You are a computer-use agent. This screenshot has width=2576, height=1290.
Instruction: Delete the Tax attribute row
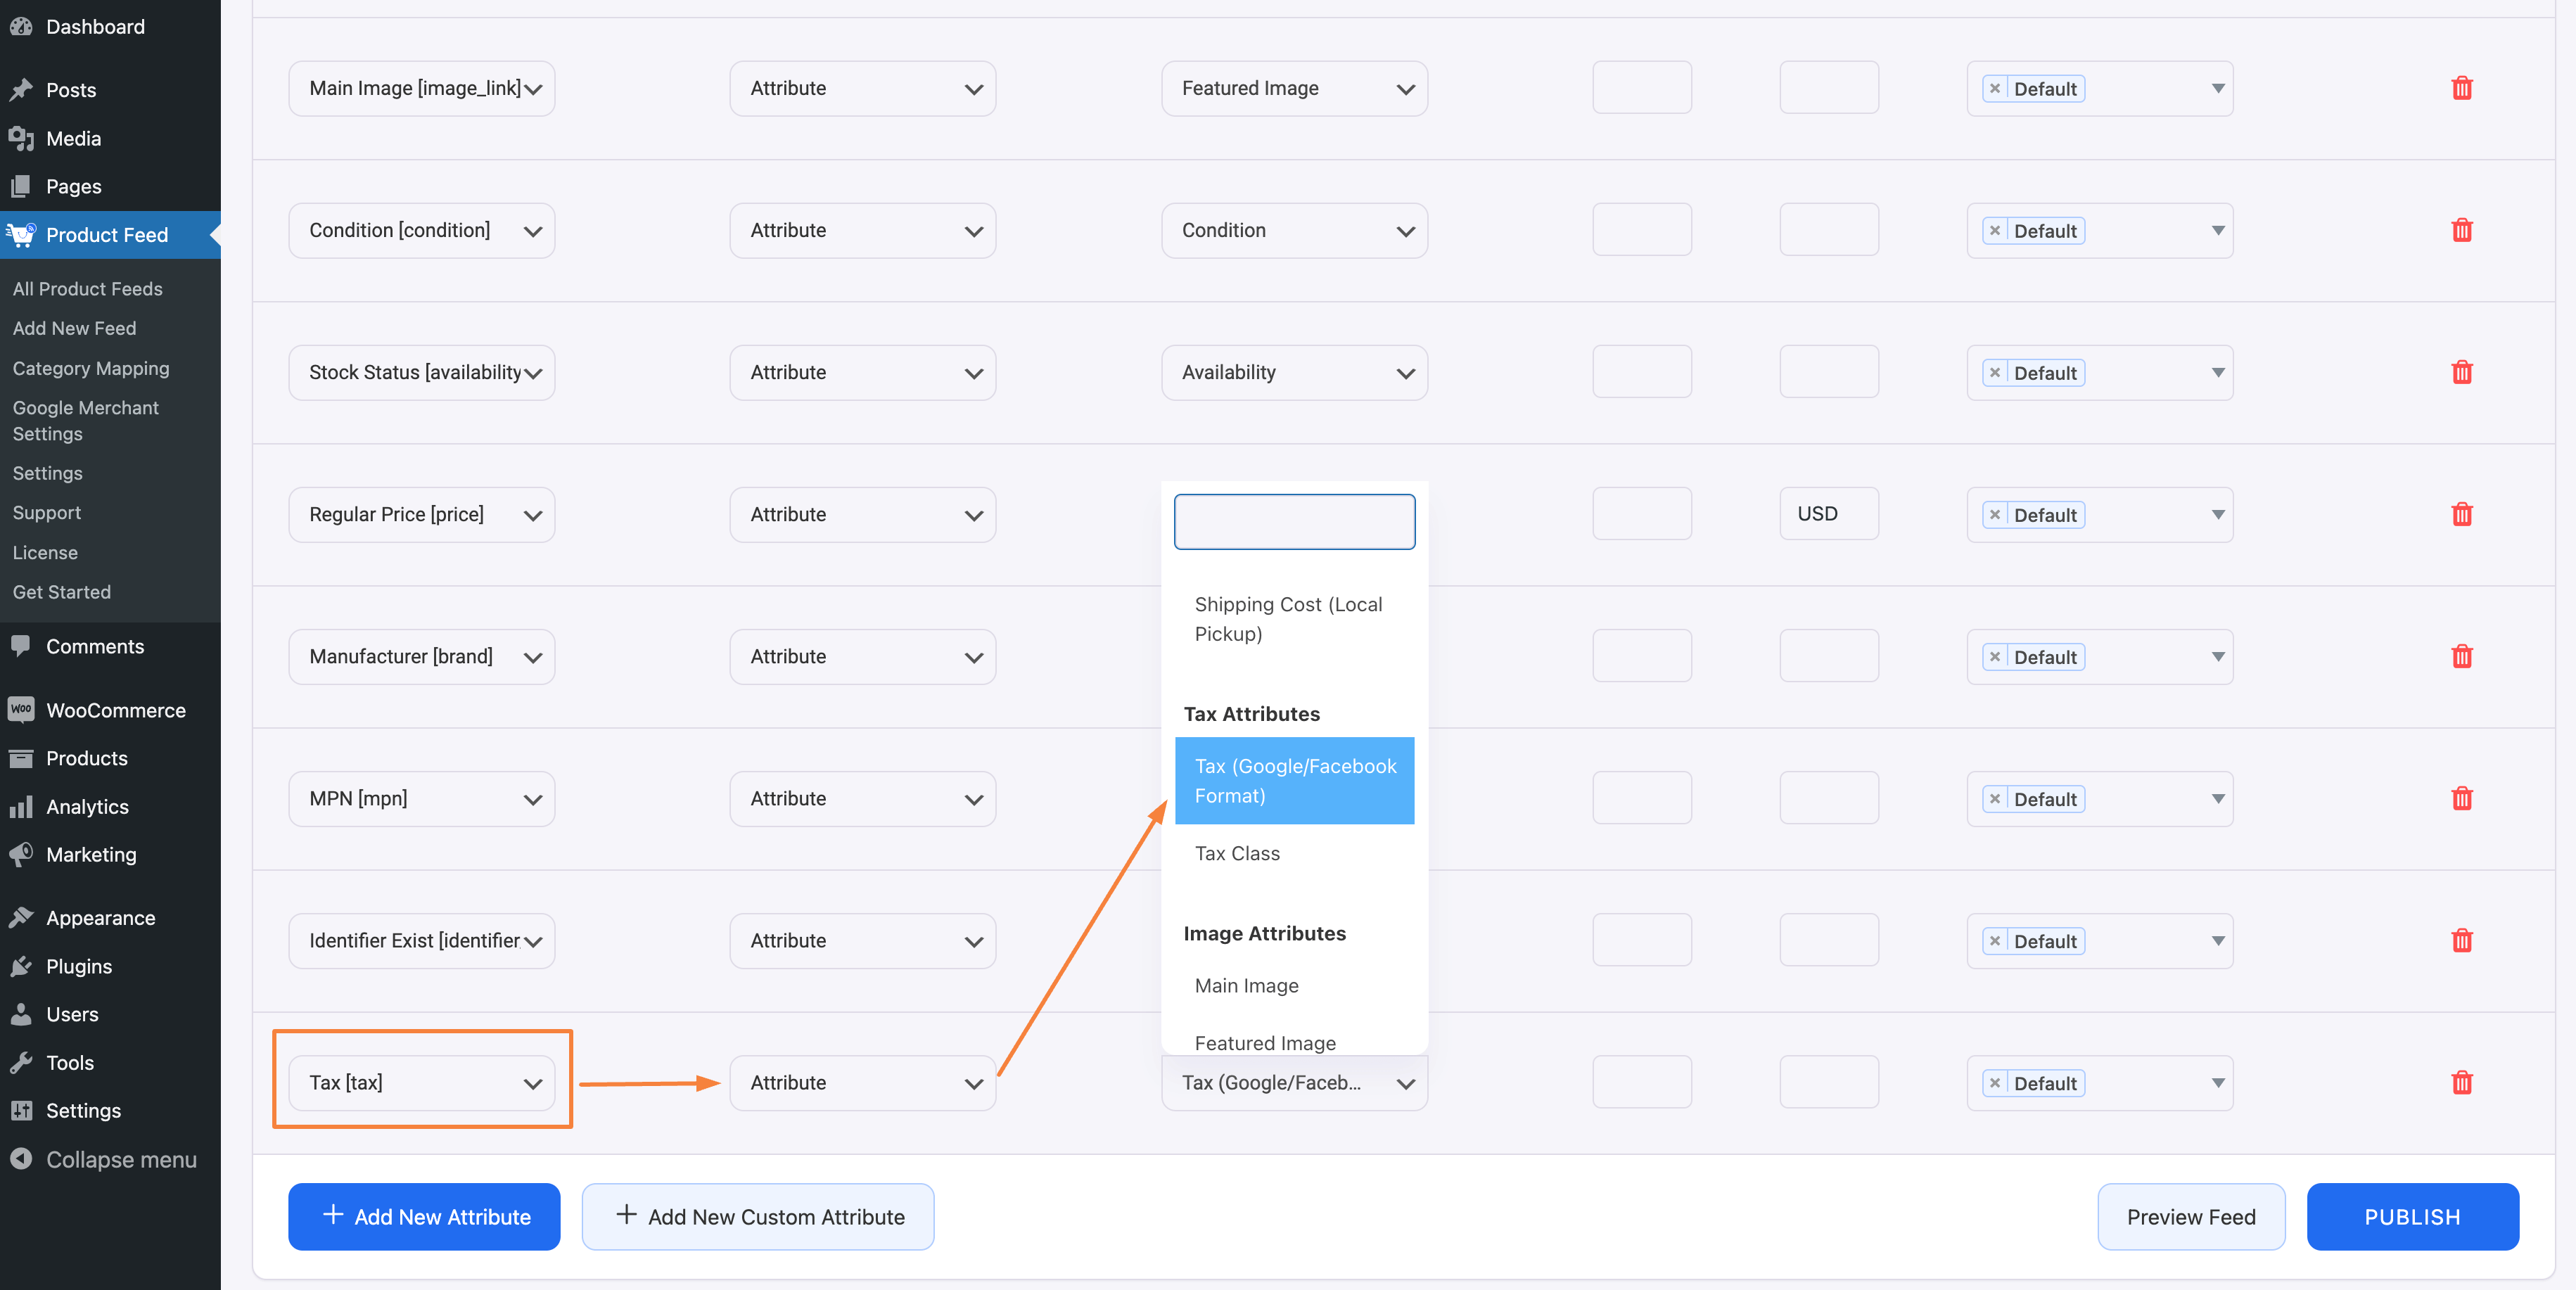coord(2461,1082)
